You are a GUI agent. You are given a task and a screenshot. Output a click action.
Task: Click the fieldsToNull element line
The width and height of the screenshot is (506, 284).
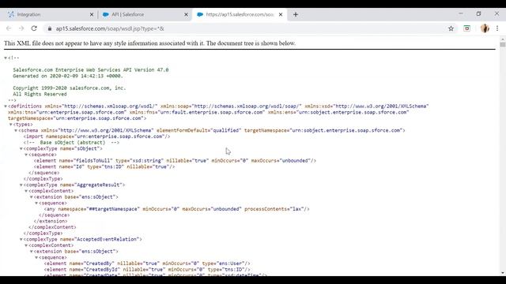click(175, 161)
